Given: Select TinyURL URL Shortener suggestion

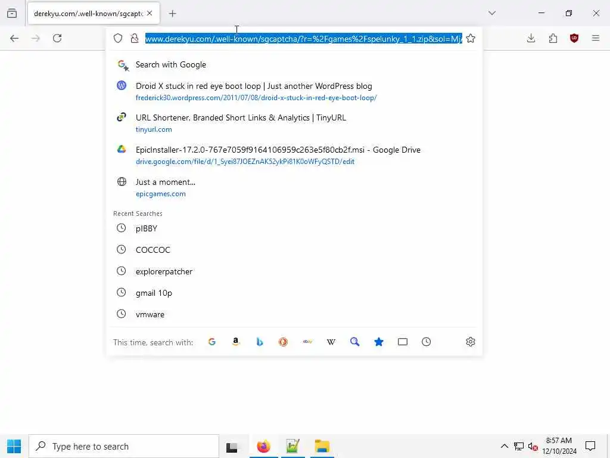Looking at the screenshot, I should 294,123.
